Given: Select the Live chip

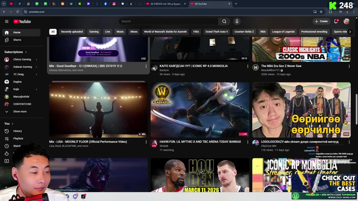Looking at the screenshot, I should (108, 32).
